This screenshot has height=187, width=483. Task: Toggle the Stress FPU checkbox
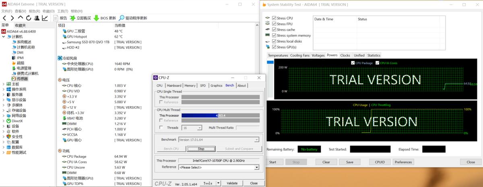(x=274, y=24)
